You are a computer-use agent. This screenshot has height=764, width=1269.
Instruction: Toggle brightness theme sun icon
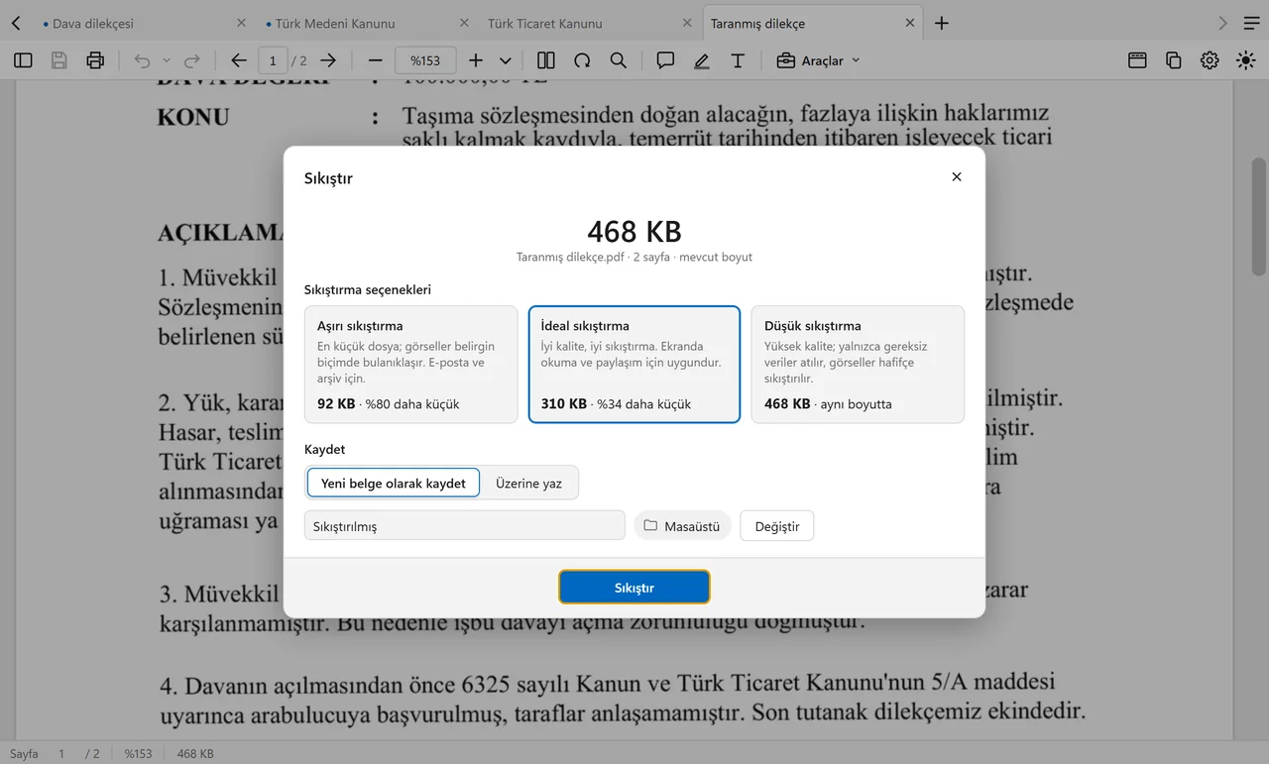1246,60
